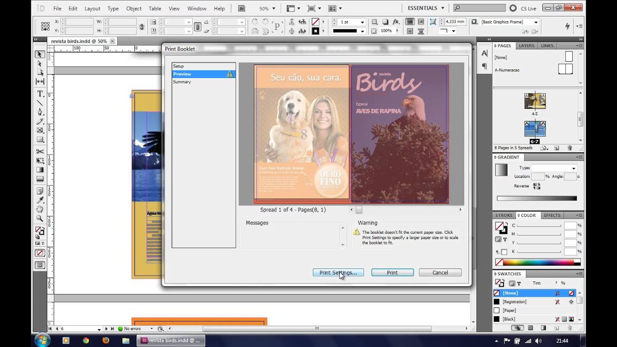617x347 pixels.
Task: Open the Basic Graphics Frame style dropdown
Action: [x=536, y=22]
